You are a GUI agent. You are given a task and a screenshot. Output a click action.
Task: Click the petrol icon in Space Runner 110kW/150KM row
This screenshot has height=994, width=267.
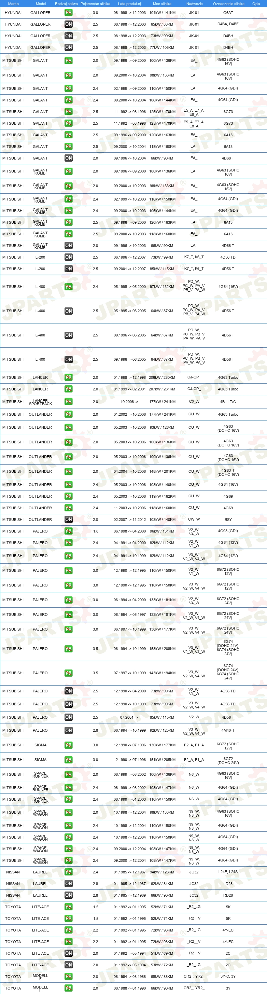68,799
